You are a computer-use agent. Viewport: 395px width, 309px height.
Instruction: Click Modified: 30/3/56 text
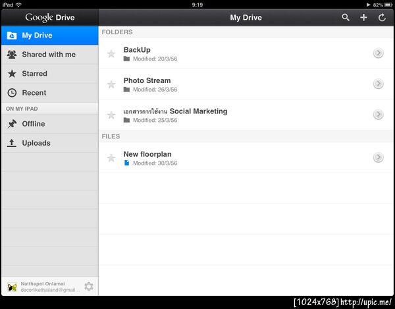pyautogui.click(x=155, y=163)
